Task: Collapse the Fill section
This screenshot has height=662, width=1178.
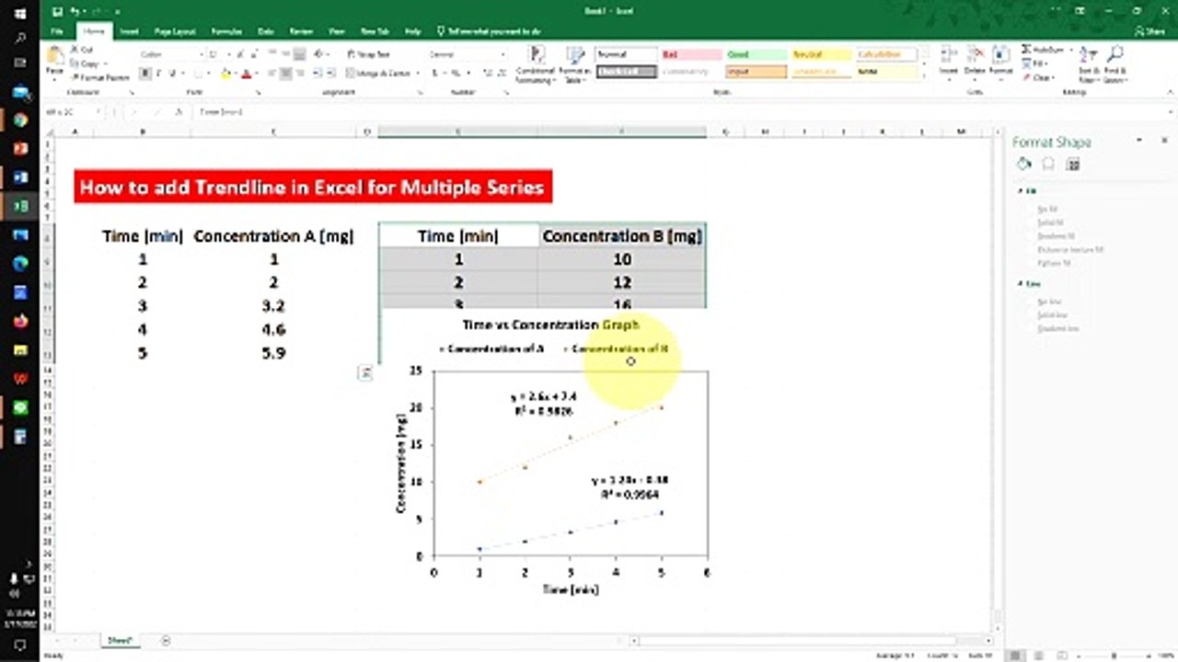Action: coord(1021,191)
